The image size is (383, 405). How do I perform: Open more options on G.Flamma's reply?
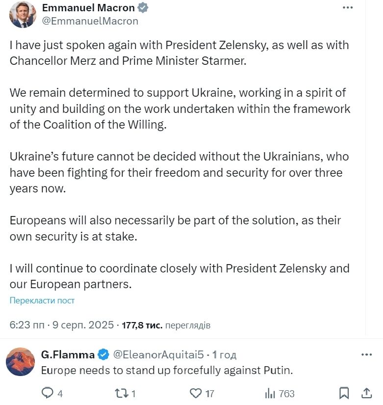[366, 354]
